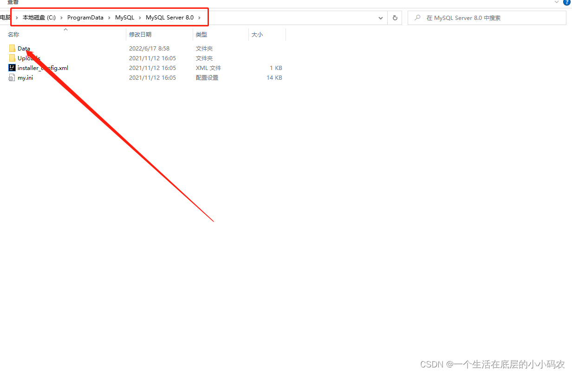Collapse the ribbon with the chevron
This screenshot has width=572, height=373.
(557, 2)
